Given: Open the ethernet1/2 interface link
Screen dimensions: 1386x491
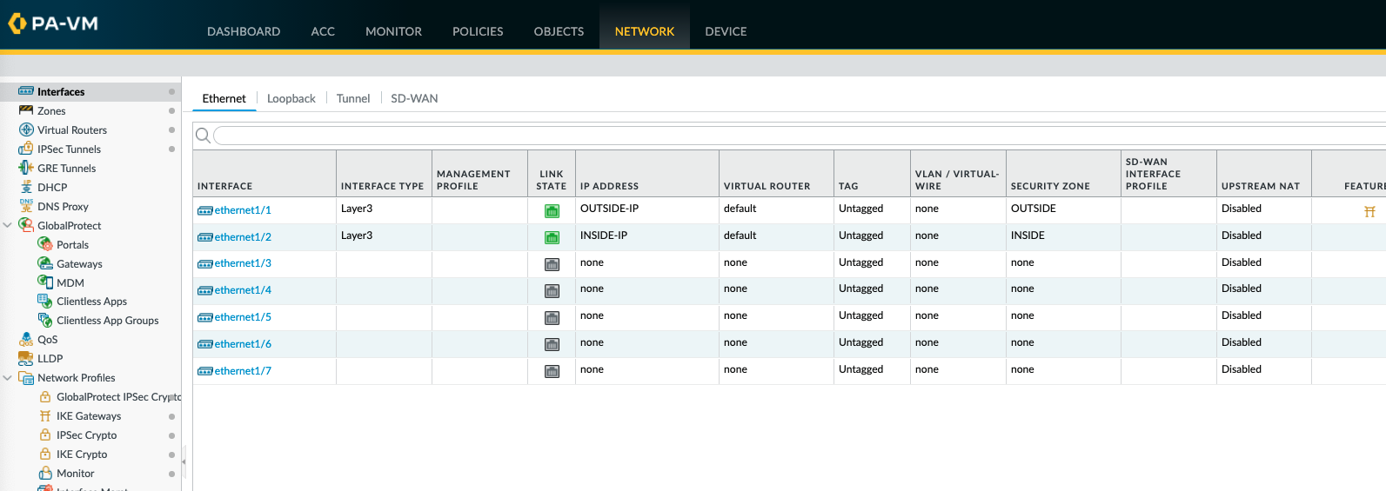Looking at the screenshot, I should [243, 237].
